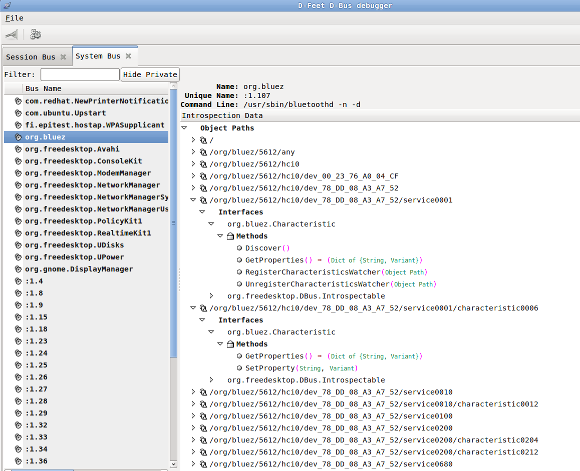Select bus name :1.18

point(36,329)
